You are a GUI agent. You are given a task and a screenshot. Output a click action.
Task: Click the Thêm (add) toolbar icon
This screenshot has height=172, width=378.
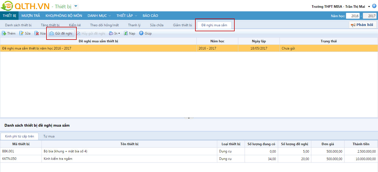tap(4, 33)
